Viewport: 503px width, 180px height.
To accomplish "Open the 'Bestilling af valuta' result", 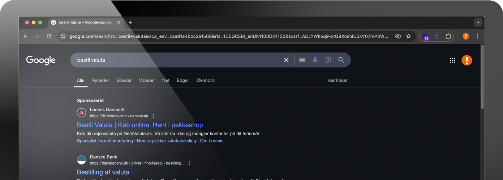I will pos(103,172).
